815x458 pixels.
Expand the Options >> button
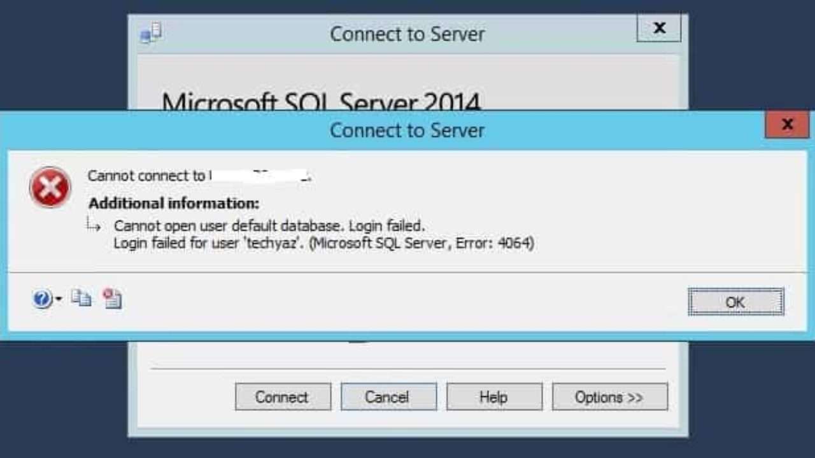(x=610, y=397)
